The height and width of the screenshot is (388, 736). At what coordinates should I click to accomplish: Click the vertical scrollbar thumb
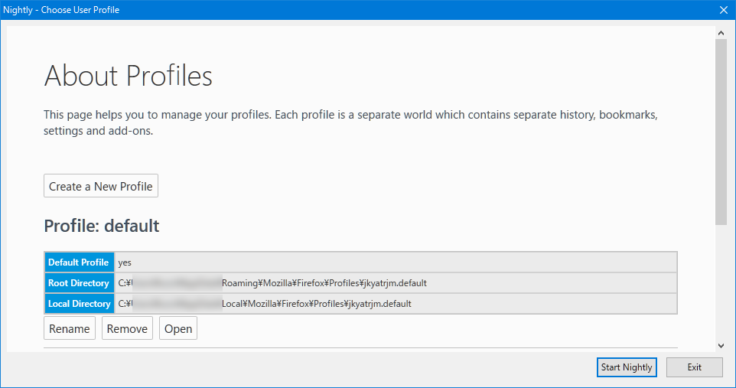[x=721, y=130]
